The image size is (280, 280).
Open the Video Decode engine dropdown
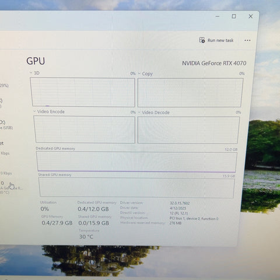[139, 113]
